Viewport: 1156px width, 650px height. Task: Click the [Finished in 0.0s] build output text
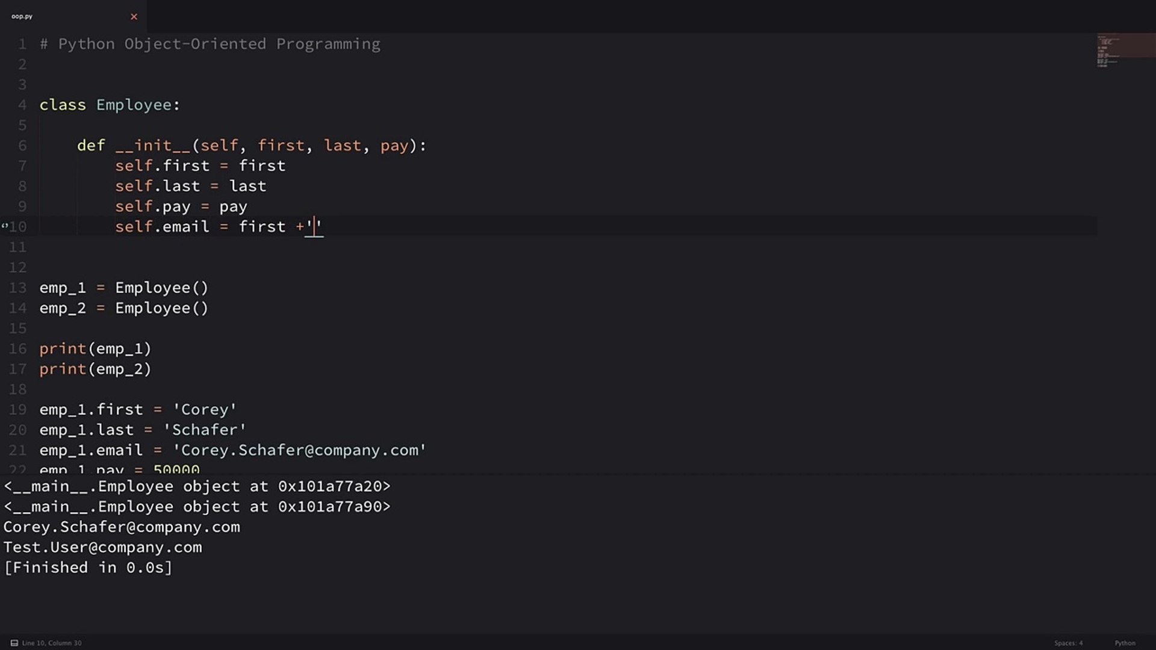[x=88, y=568]
